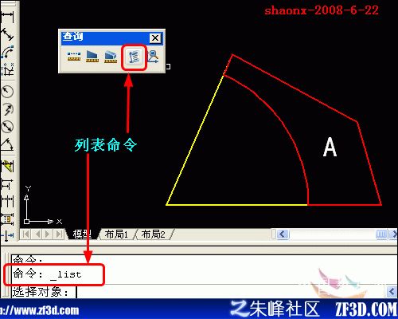Jump to first layout tab arrow

click(25, 234)
